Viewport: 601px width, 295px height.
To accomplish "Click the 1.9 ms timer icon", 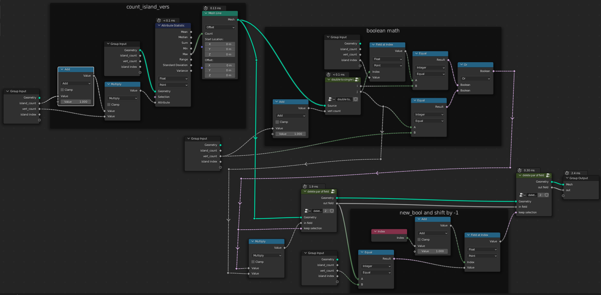I will tap(305, 187).
